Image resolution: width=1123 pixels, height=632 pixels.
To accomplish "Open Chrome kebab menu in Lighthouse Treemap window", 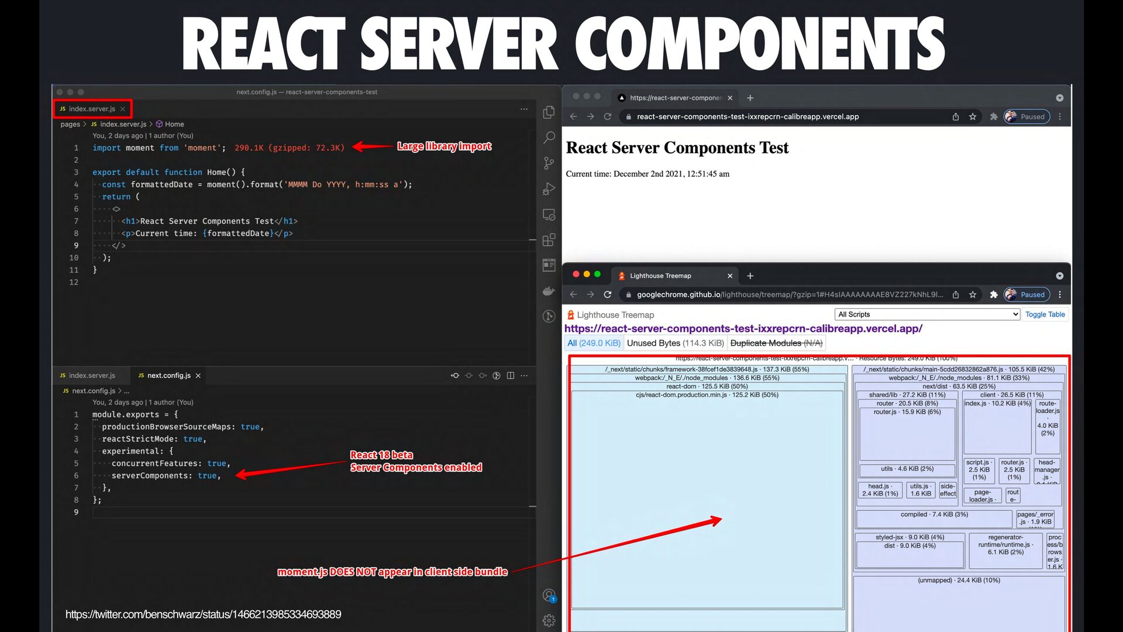I will point(1060,294).
